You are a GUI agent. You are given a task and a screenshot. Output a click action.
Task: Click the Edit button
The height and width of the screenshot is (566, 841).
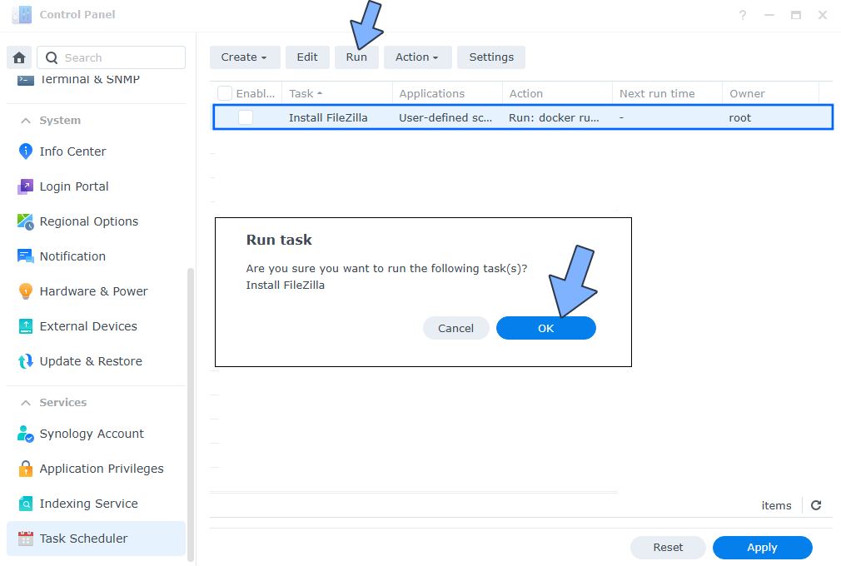[307, 57]
